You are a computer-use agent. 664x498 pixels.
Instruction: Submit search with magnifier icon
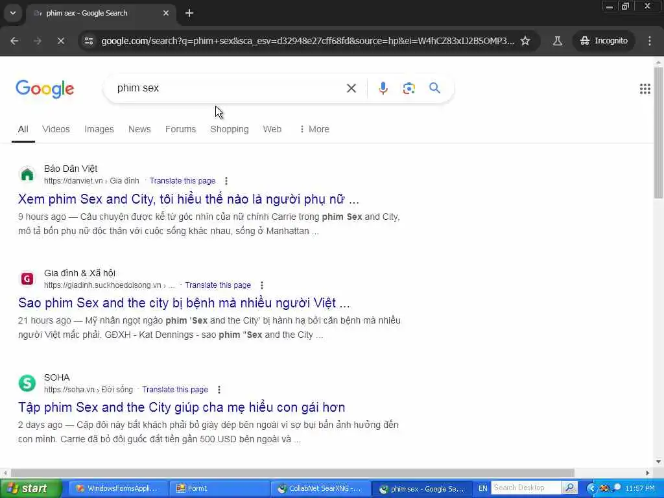434,88
